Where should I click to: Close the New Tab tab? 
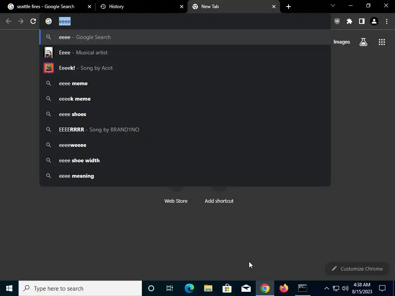(274, 7)
